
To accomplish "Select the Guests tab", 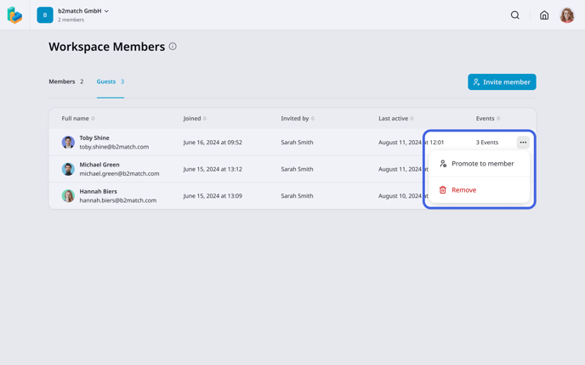I will (111, 81).
